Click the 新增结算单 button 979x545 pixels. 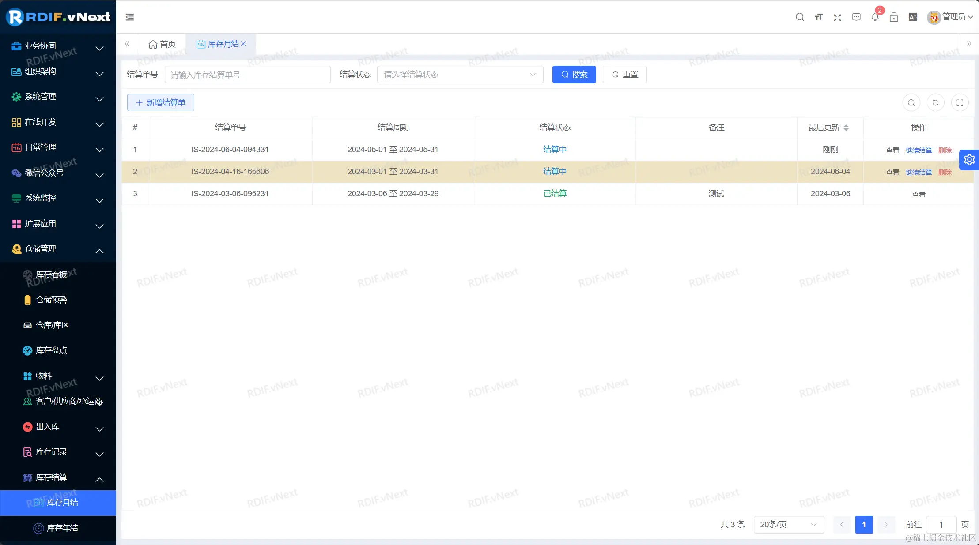[x=161, y=102]
